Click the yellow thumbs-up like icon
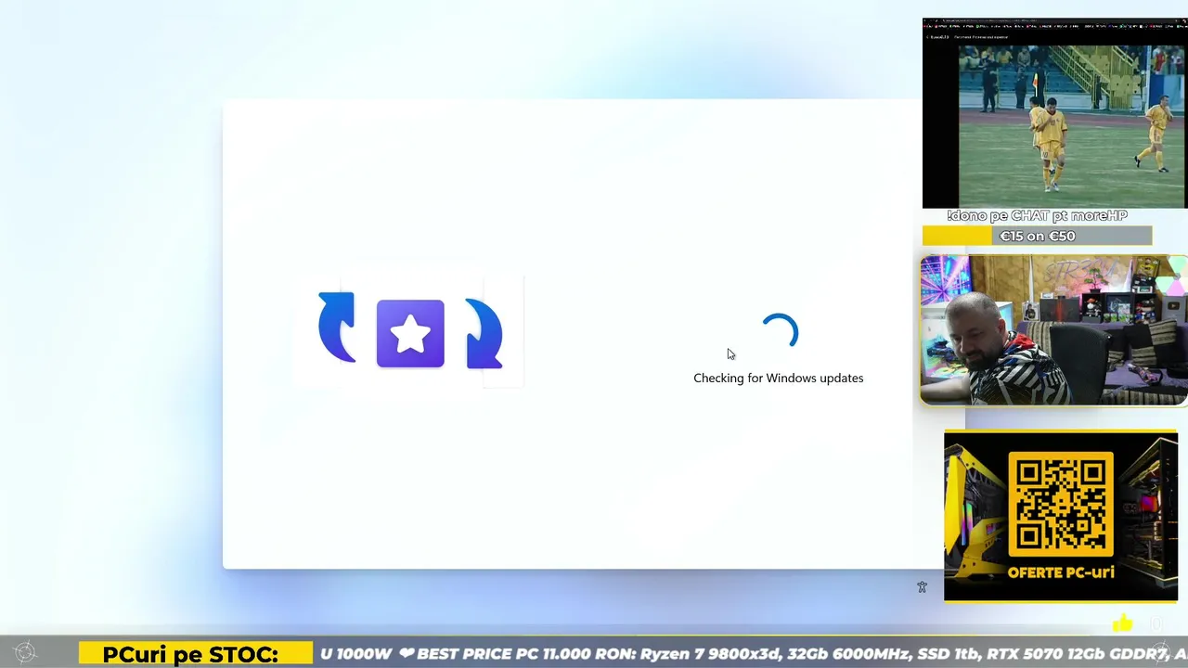The image size is (1188, 668). click(x=1123, y=623)
